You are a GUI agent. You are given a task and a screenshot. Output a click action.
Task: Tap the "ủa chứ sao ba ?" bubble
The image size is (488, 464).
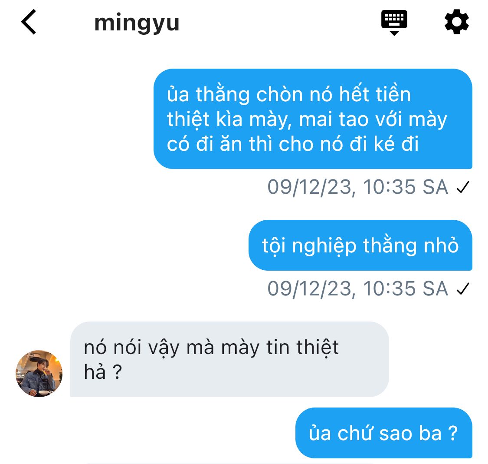click(384, 433)
